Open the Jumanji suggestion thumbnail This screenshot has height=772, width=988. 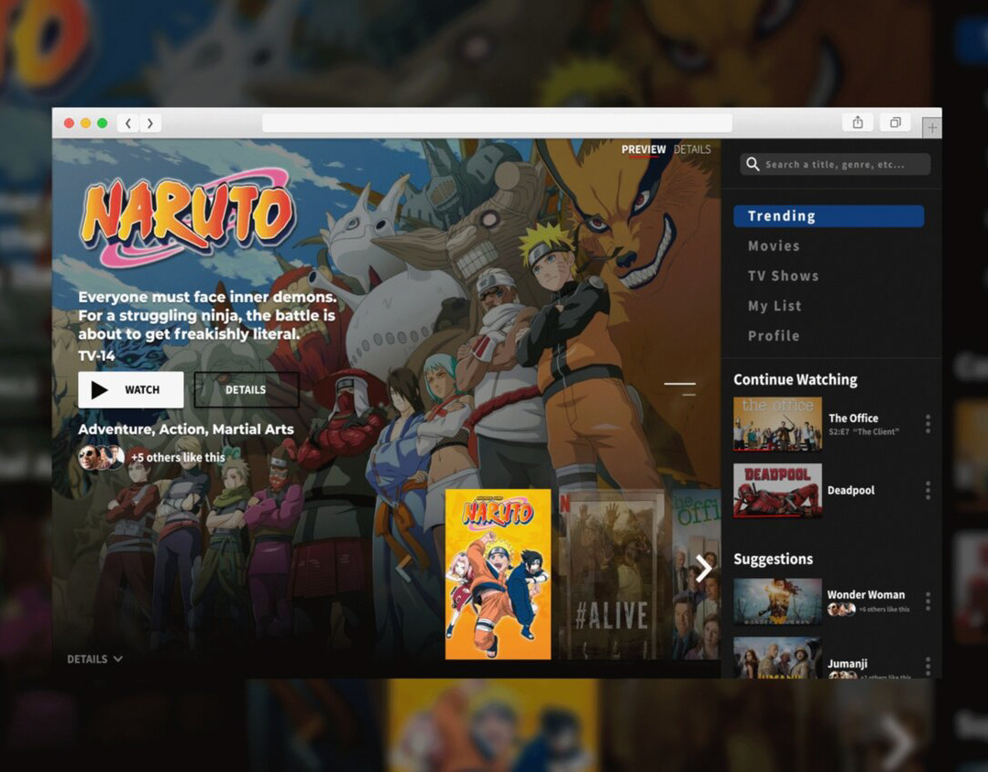click(x=777, y=658)
